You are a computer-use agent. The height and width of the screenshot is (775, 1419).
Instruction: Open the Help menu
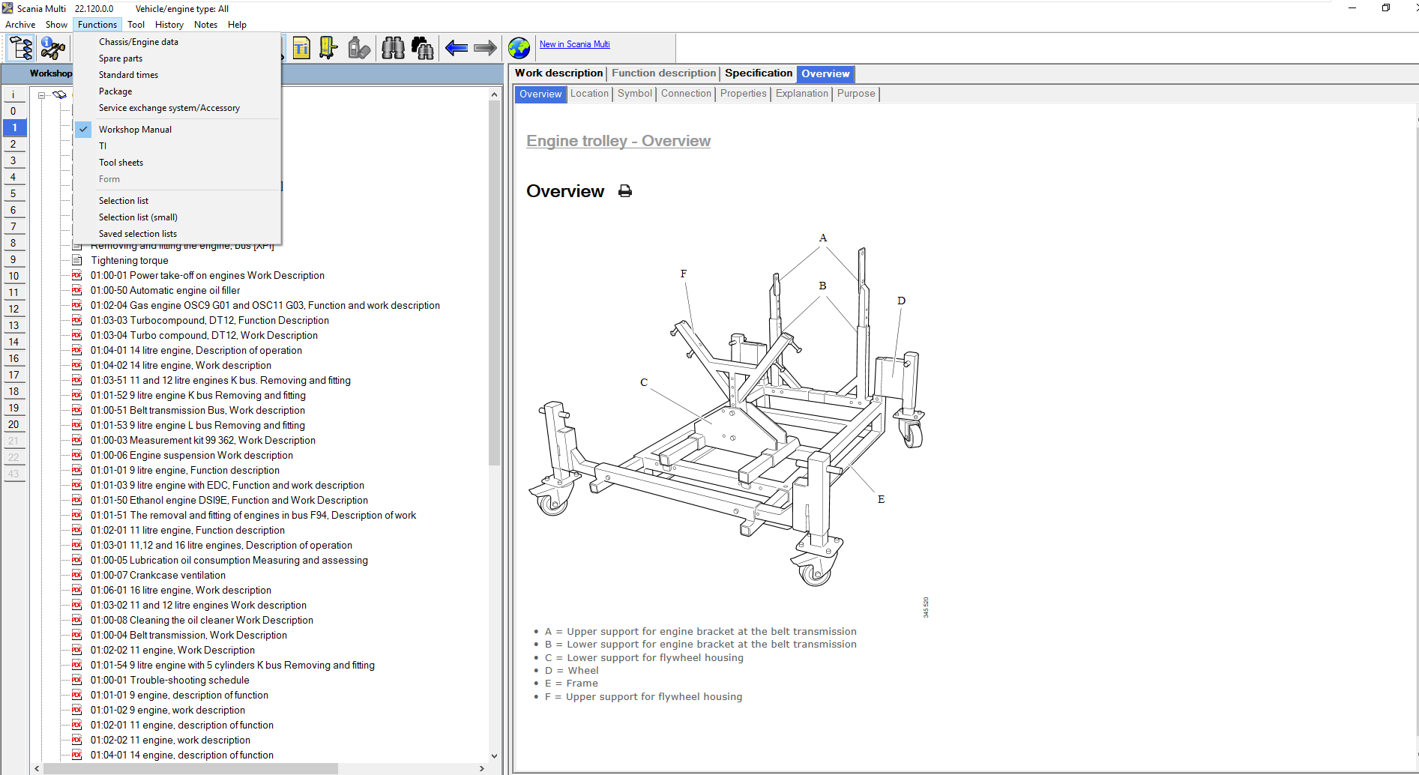pyautogui.click(x=237, y=25)
